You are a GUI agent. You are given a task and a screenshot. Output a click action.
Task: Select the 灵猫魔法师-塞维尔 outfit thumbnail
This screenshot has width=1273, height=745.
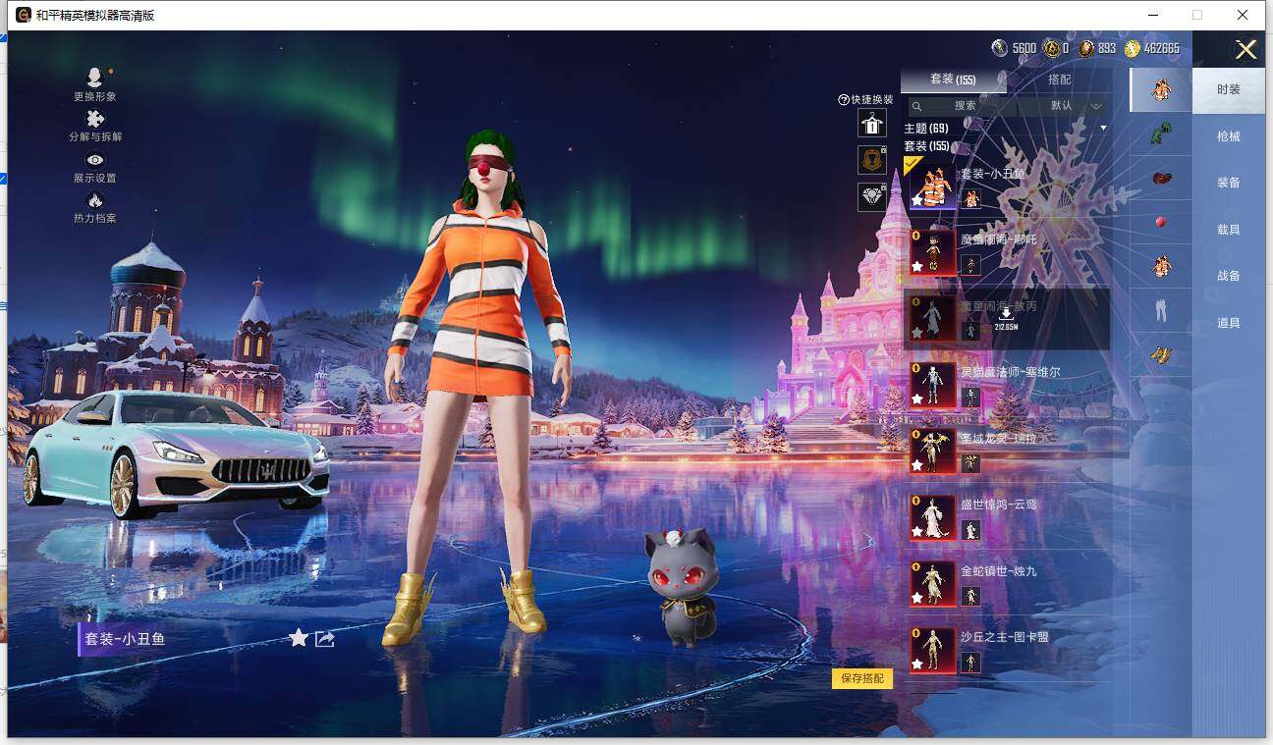click(932, 385)
